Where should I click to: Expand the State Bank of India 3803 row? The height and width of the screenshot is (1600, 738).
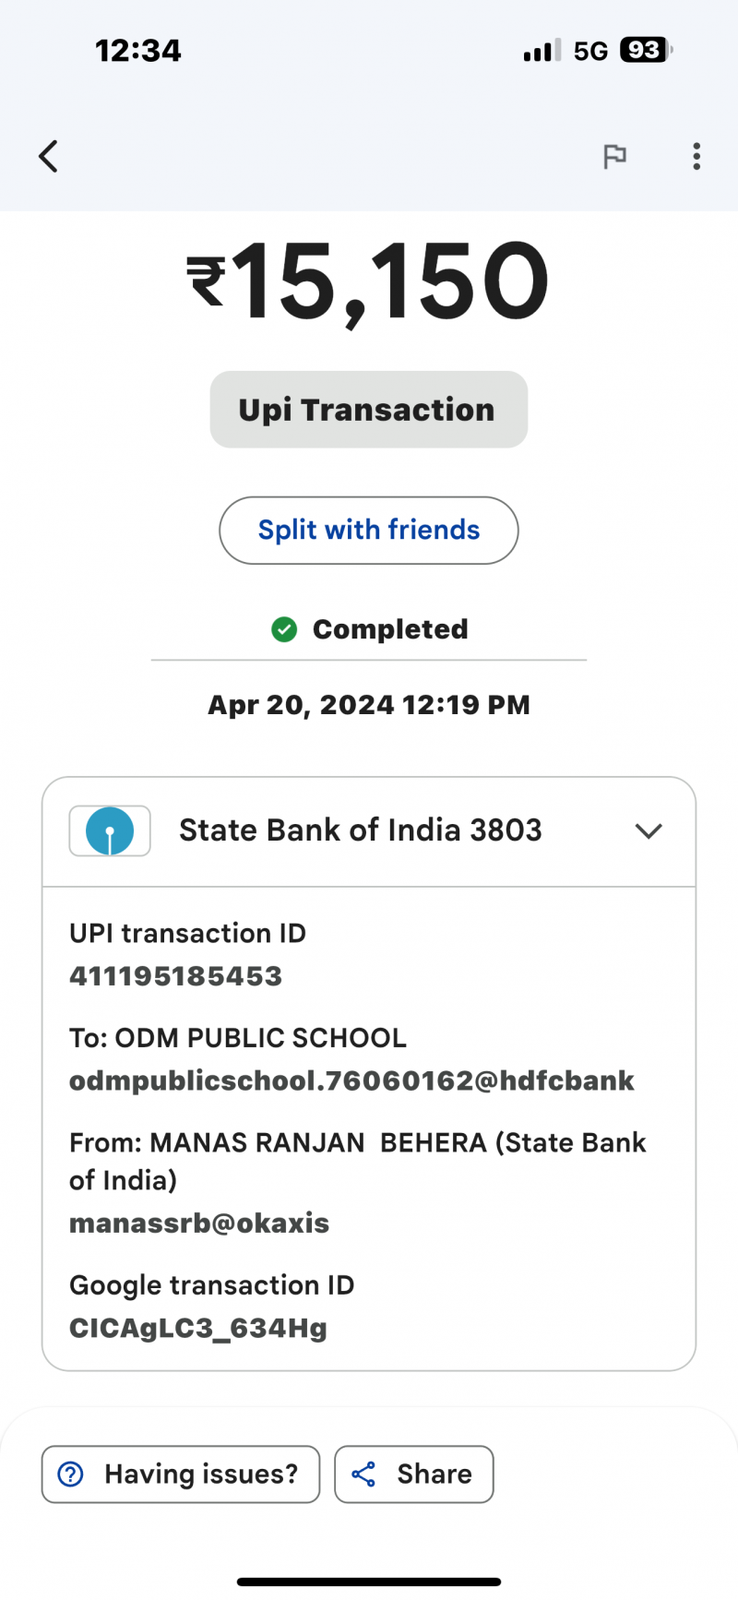(360, 830)
